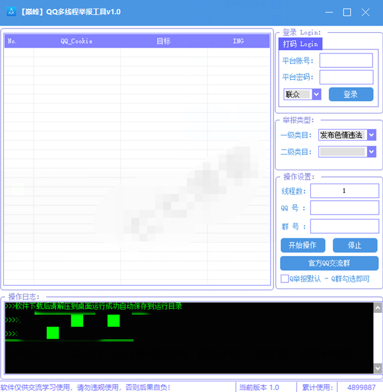Click the log scrollbar up arrow
383x392 pixels.
point(378,308)
